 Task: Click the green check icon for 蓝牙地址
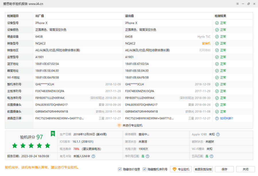(217, 64)
